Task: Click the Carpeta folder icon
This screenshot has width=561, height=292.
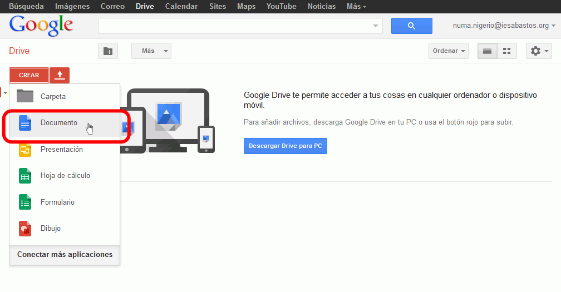Action: click(25, 96)
